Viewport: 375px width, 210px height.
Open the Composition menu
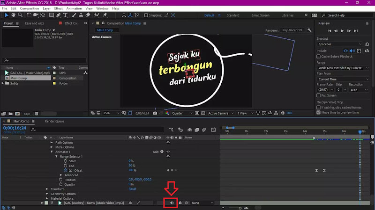point(30,8)
